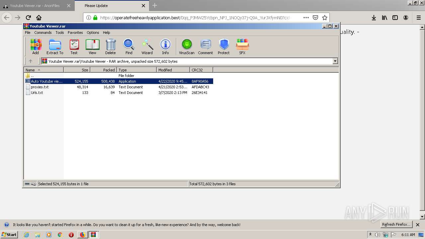Sort by CRC32 column header
The height and width of the screenshot is (239, 425).
pyautogui.click(x=201, y=70)
